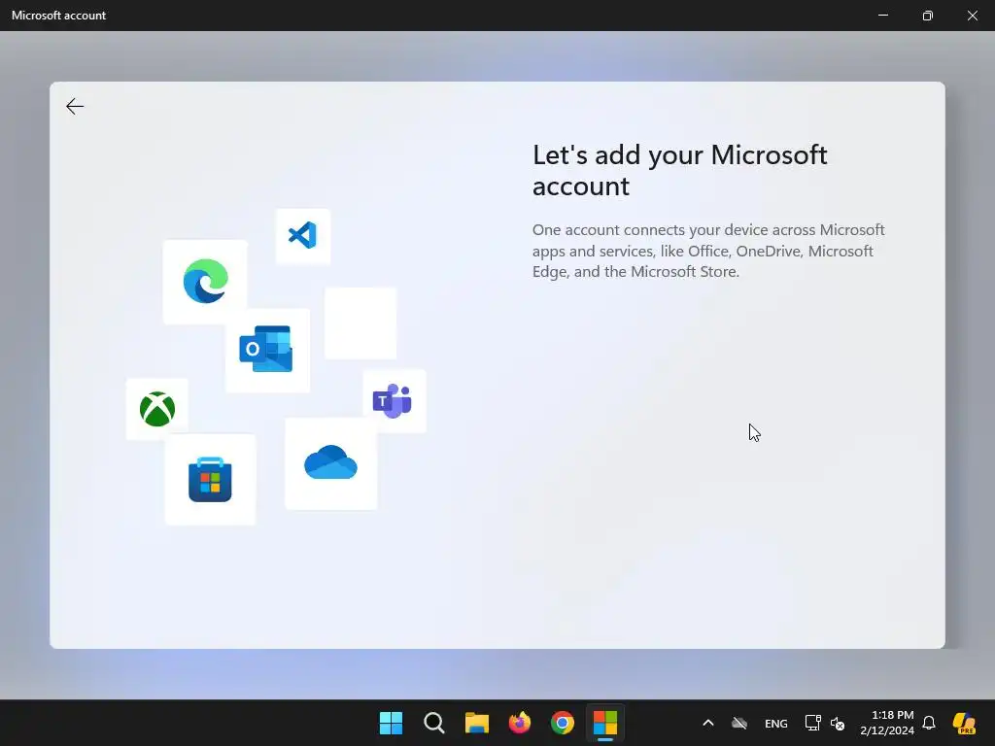The width and height of the screenshot is (995, 746).
Task: Click the paragraph starting "One account connects"
Action: pyautogui.click(x=708, y=251)
